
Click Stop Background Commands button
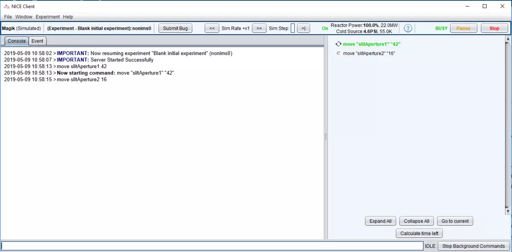pyautogui.click(x=474, y=246)
